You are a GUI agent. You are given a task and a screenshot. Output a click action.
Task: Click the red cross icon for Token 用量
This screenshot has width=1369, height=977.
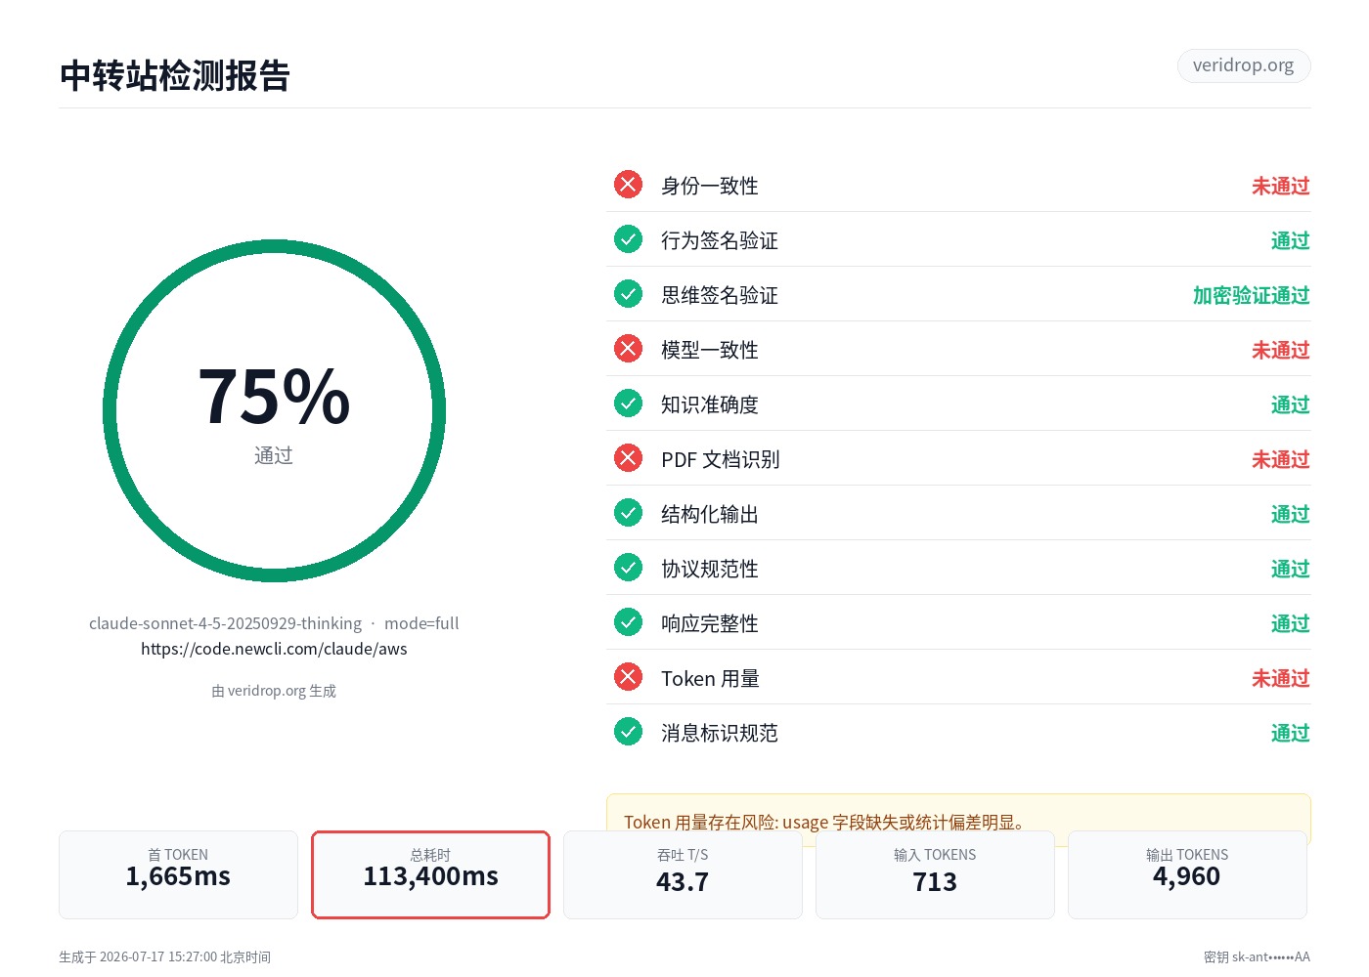click(628, 677)
